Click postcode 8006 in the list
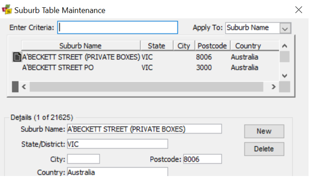 (204, 57)
